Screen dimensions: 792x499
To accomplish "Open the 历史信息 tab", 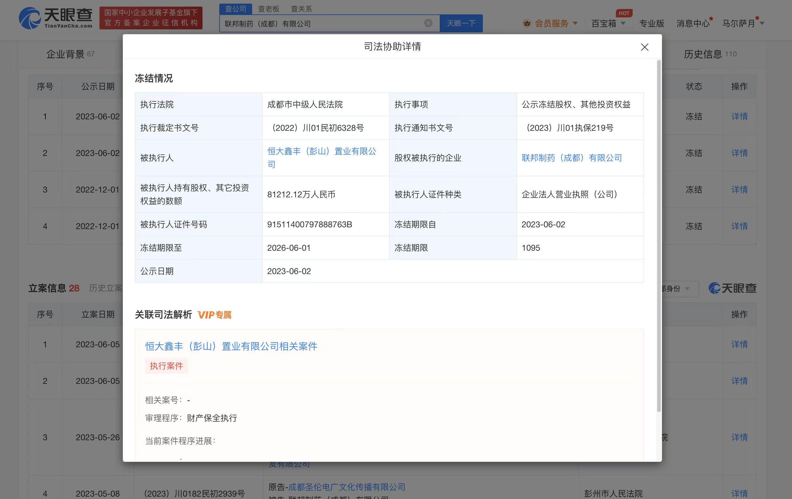I will 710,54.
